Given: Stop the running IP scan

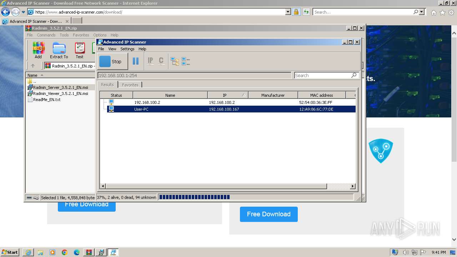Looking at the screenshot, I should click(x=112, y=61).
